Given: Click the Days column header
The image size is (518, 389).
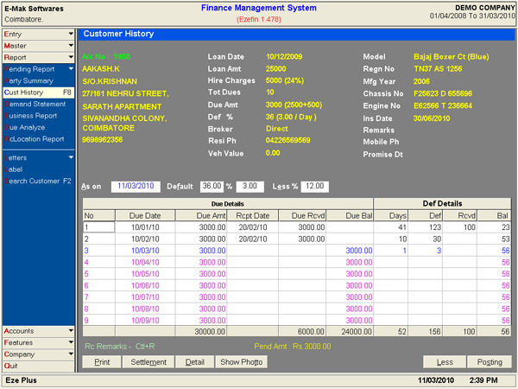Looking at the screenshot, I should [x=391, y=215].
